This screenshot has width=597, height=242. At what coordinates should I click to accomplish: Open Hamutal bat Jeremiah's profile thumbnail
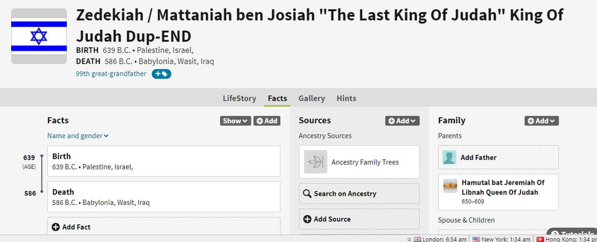pyautogui.click(x=450, y=186)
